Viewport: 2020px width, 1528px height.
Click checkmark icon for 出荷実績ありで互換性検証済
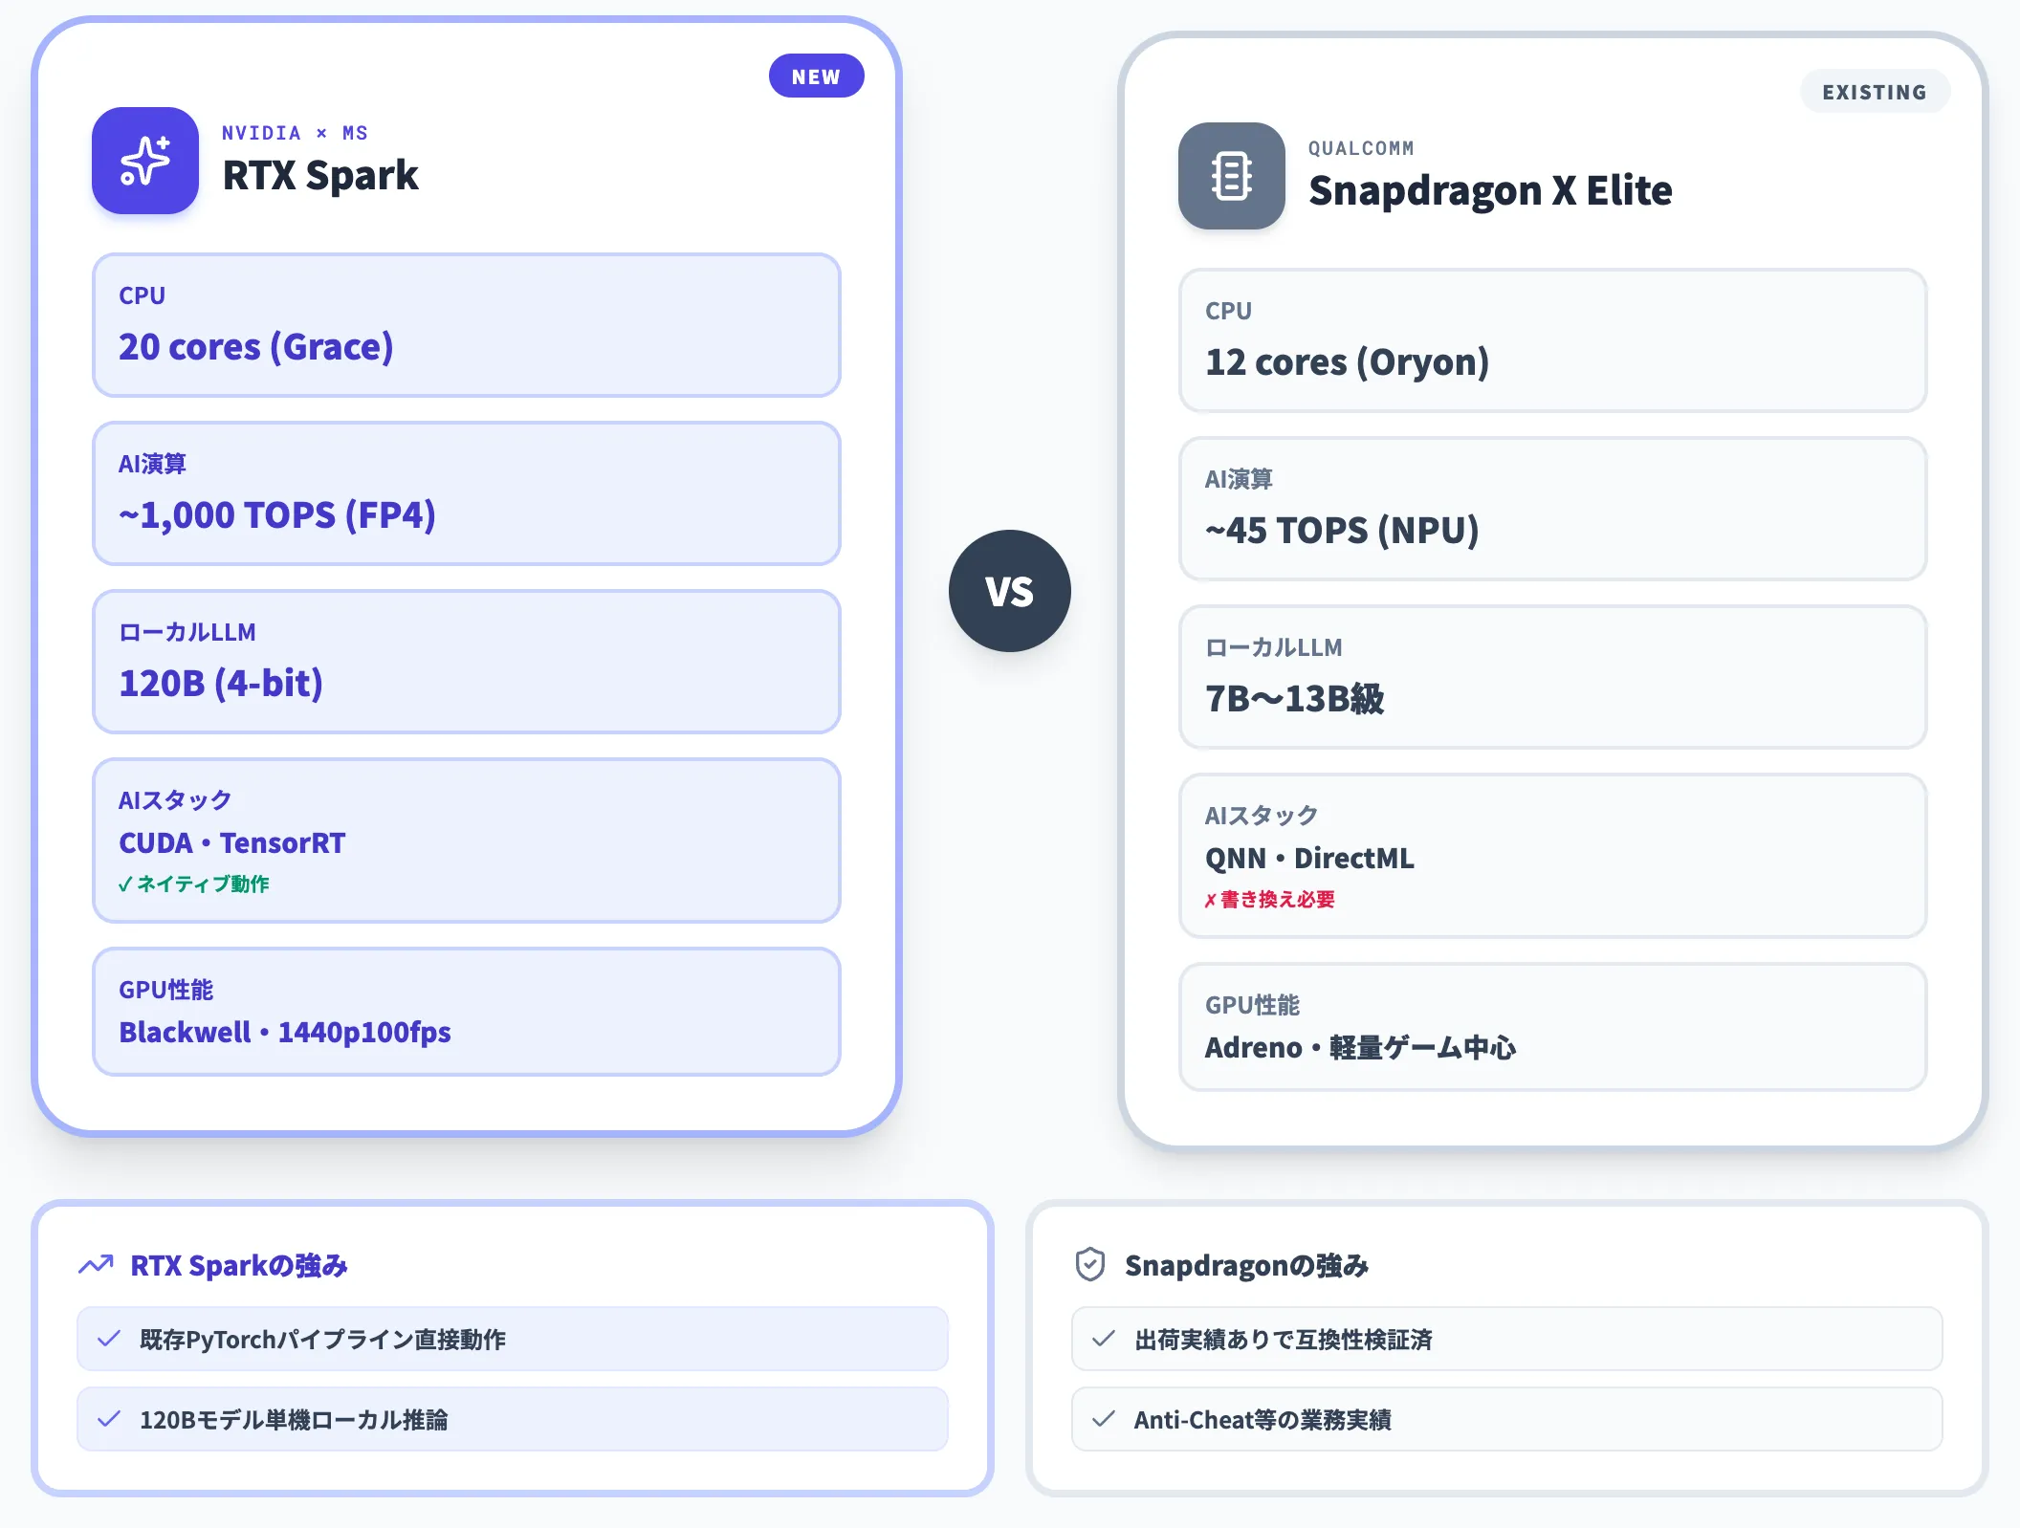click(x=1104, y=1339)
